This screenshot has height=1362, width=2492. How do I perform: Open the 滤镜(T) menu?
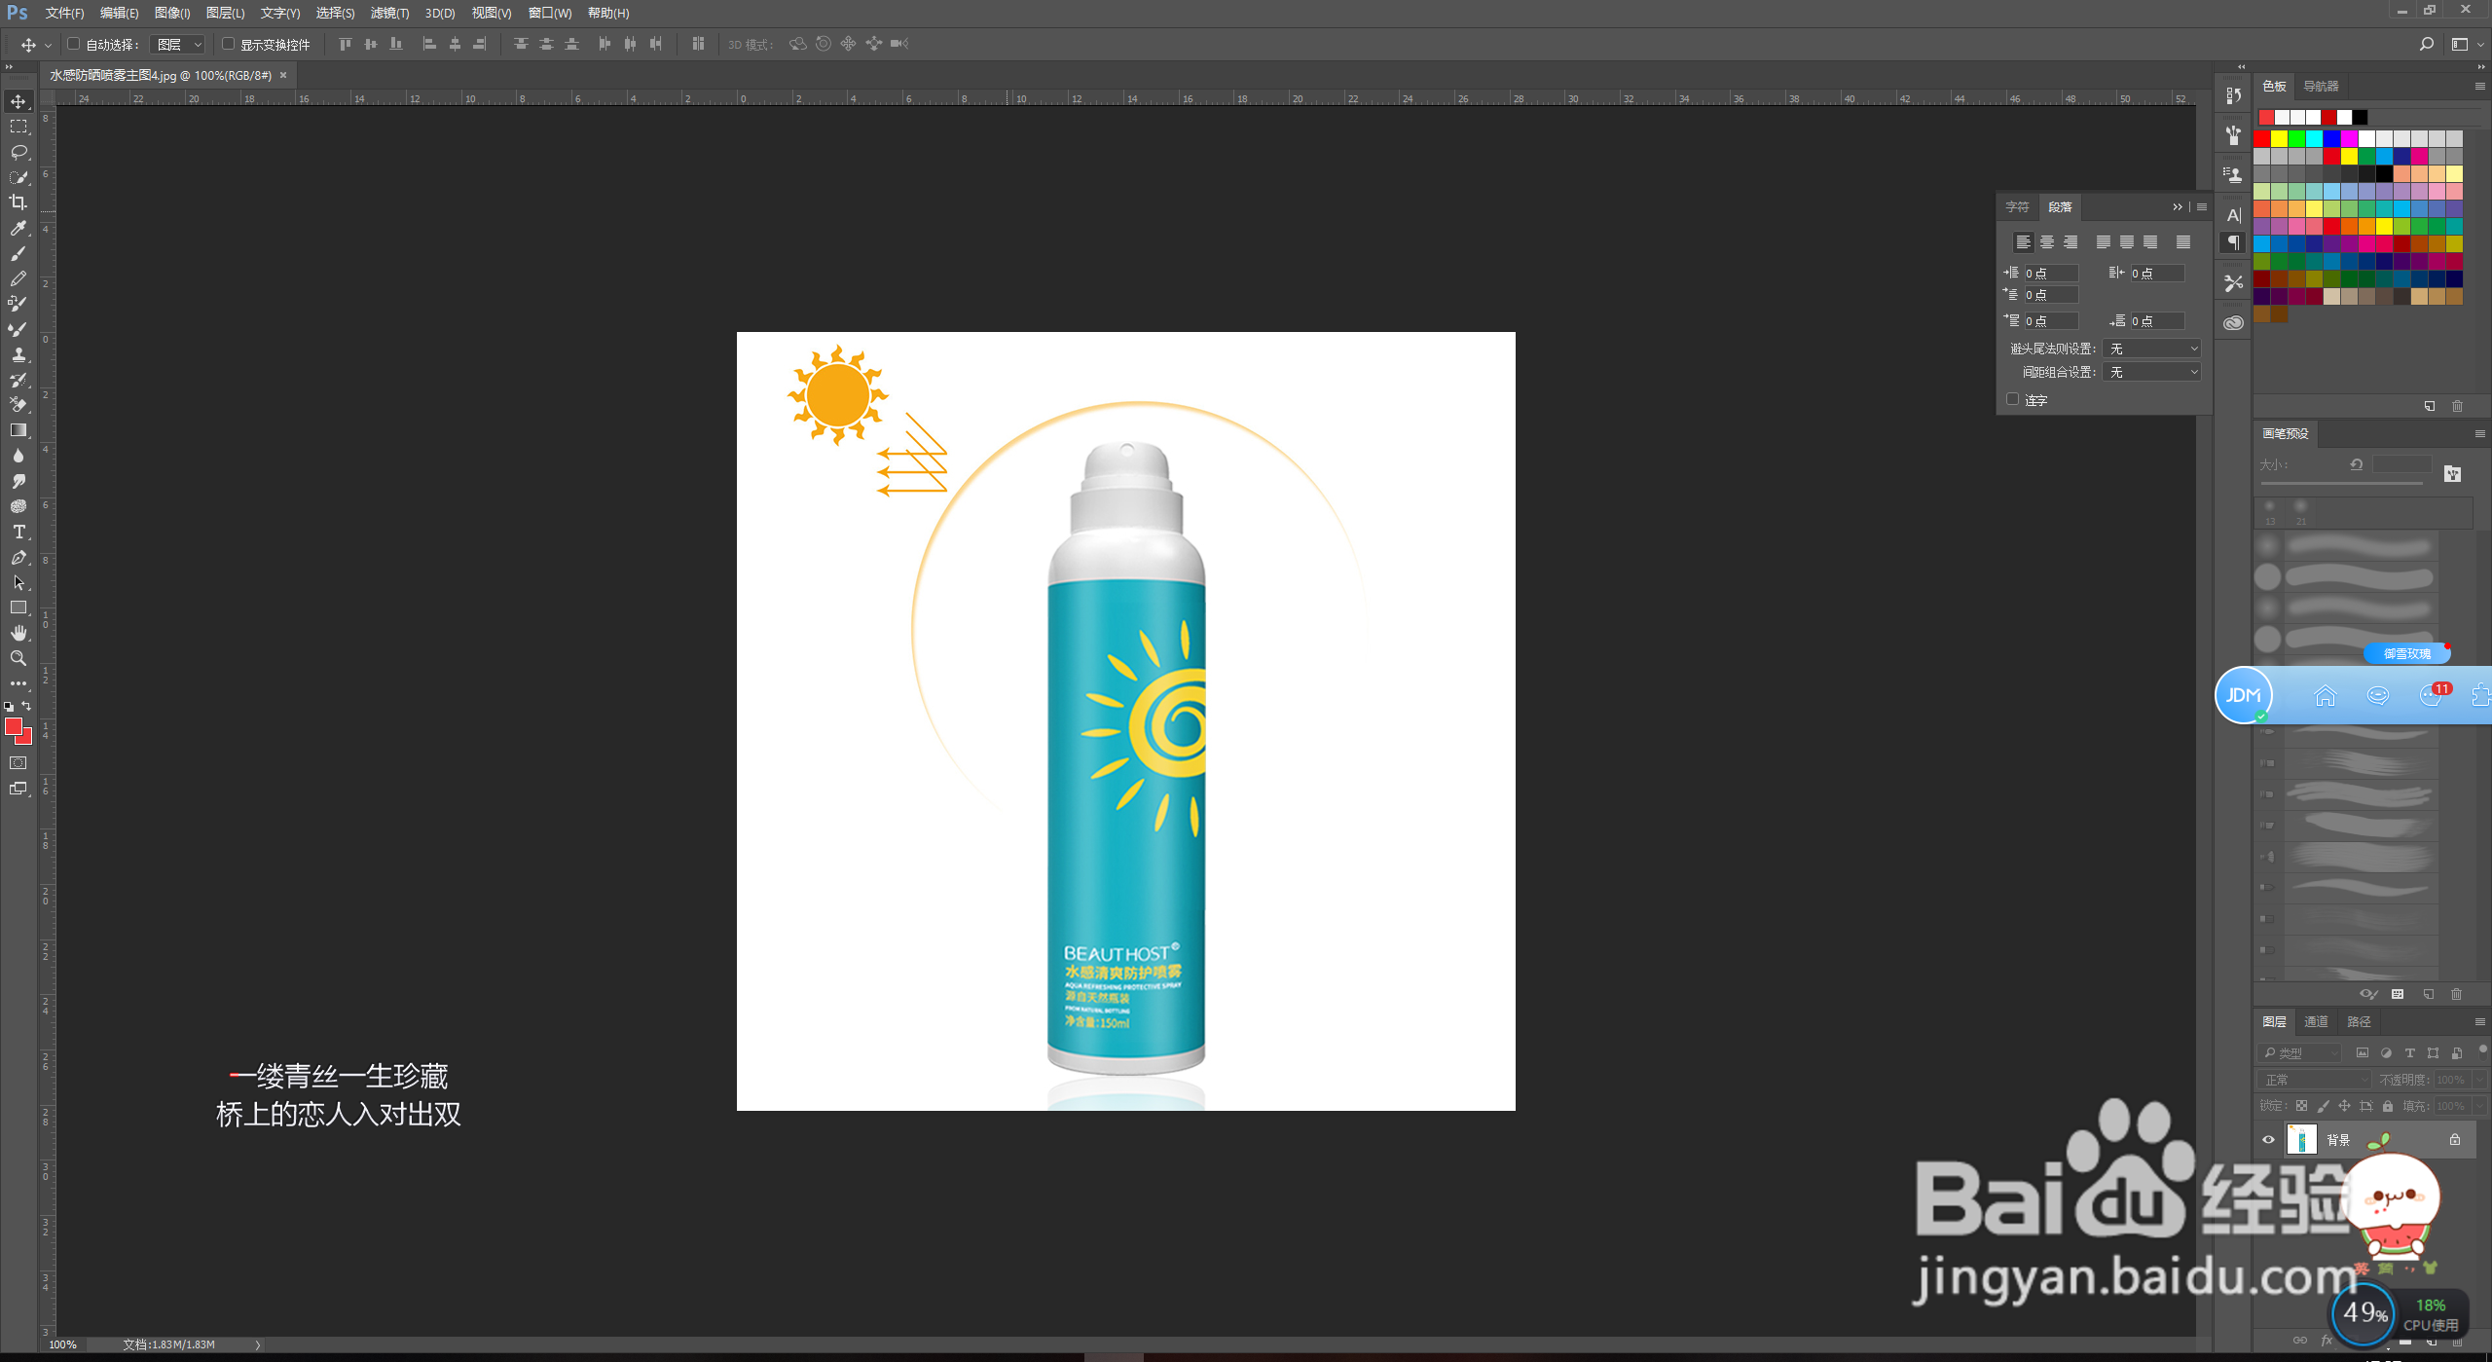click(x=389, y=13)
